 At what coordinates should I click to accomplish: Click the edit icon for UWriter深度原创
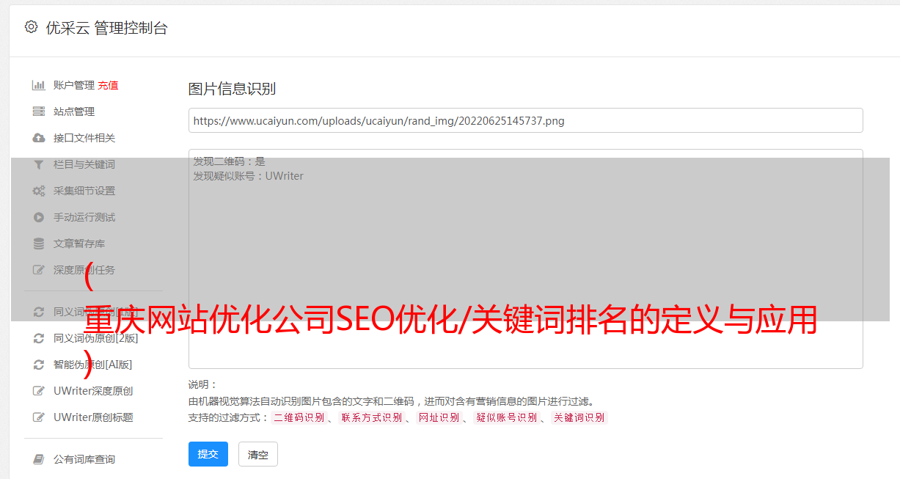tap(39, 391)
